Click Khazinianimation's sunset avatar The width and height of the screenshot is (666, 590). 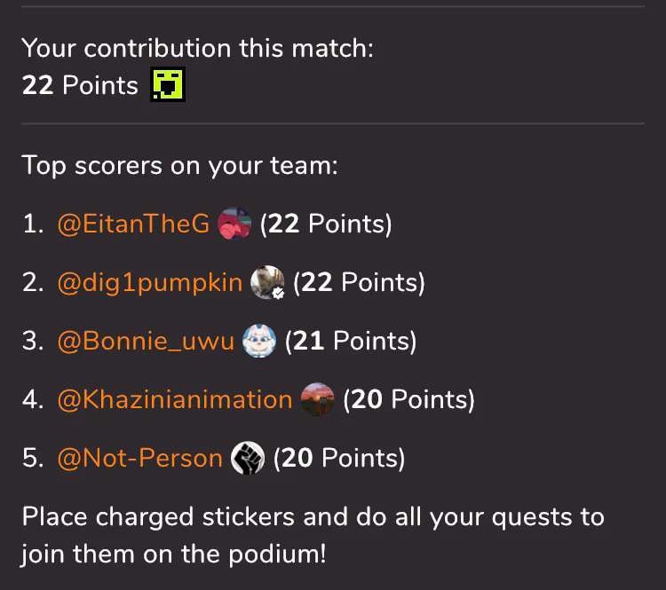click(x=317, y=399)
